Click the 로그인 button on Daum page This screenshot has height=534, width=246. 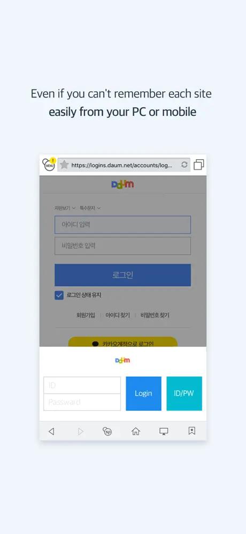click(122, 275)
